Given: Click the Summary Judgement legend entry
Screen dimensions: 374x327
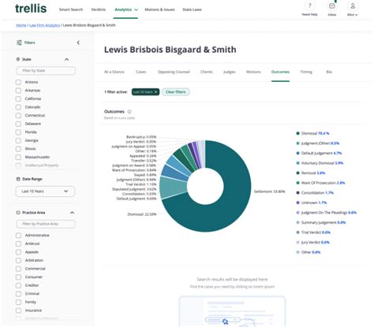Looking at the screenshot, I should pos(321,222).
